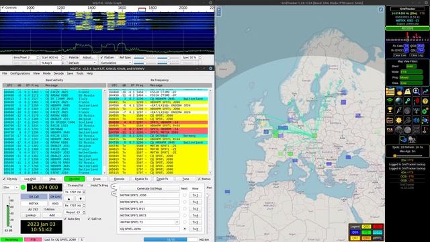This screenshot has height=242, width=430.
Task: Adjust the Bins/Pixel spinner
Action: (26, 57)
